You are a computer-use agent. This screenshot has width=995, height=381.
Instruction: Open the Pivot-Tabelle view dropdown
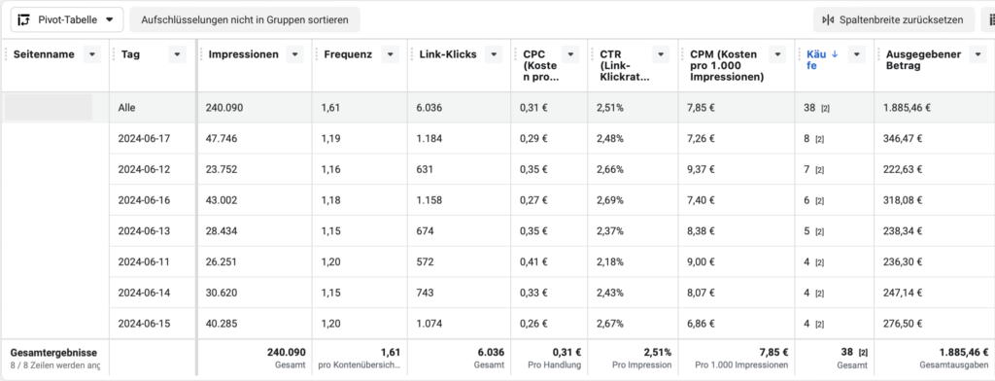(67, 19)
